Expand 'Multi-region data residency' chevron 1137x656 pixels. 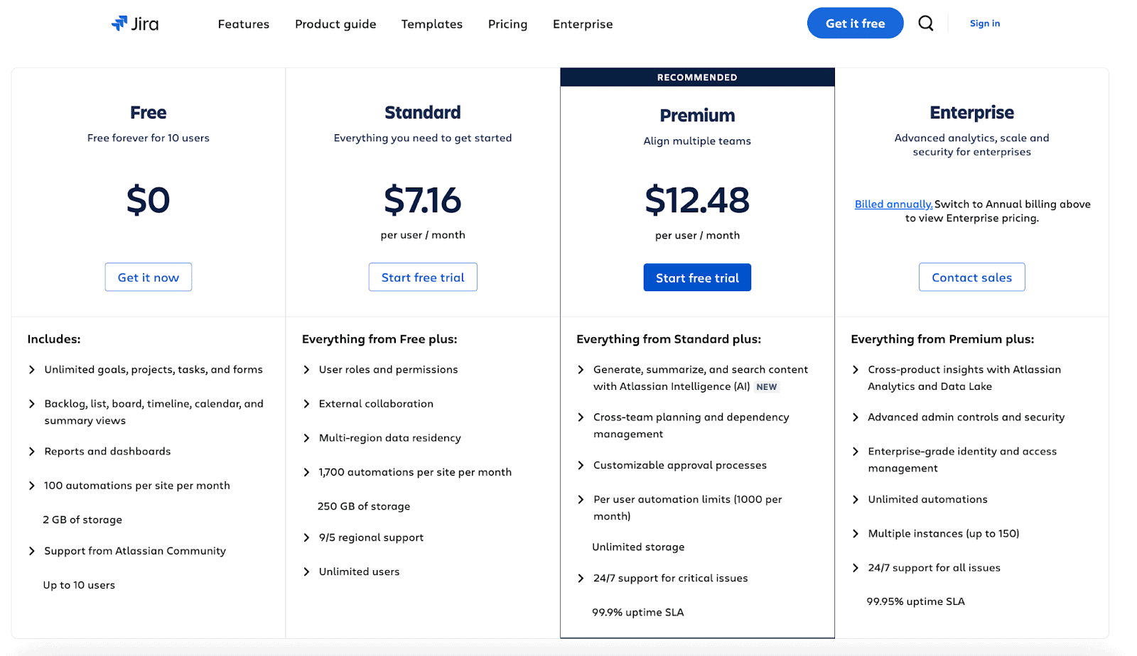(x=306, y=438)
